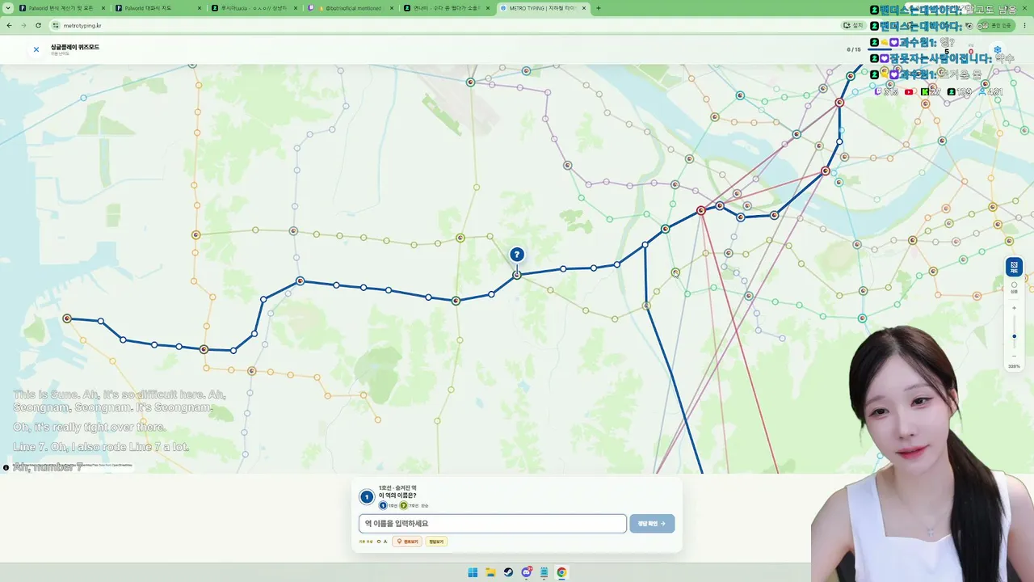The image size is (1034, 582).
Task: Open Steam from taskbar
Action: [508, 572]
